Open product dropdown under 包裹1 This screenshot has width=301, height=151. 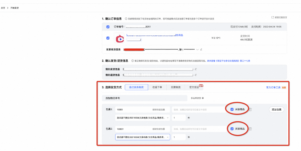(x=143, y=118)
